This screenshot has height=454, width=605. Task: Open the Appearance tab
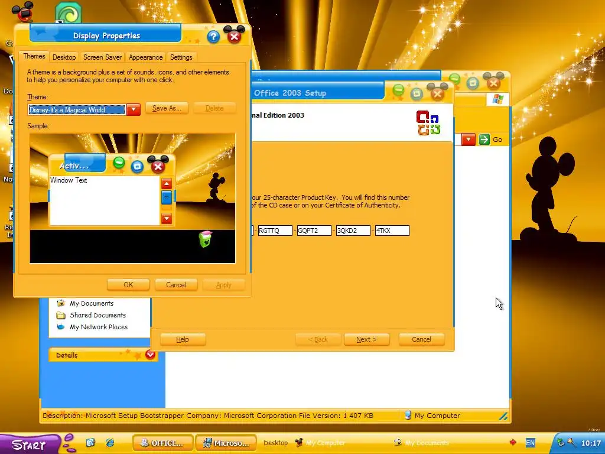pos(145,57)
